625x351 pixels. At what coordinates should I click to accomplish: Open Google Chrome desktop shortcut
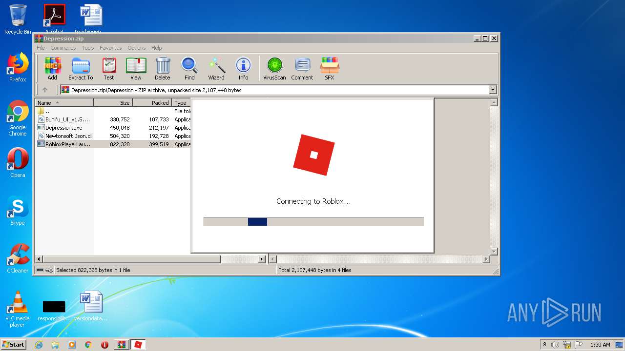18,118
